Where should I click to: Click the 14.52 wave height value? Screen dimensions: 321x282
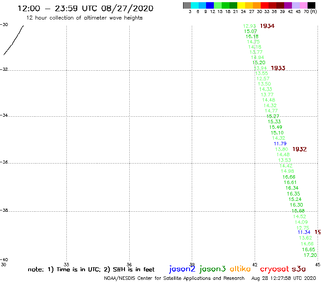(299, 216)
